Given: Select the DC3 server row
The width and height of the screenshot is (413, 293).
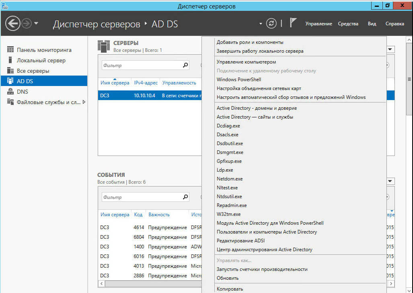Looking at the screenshot, I should click(150, 96).
